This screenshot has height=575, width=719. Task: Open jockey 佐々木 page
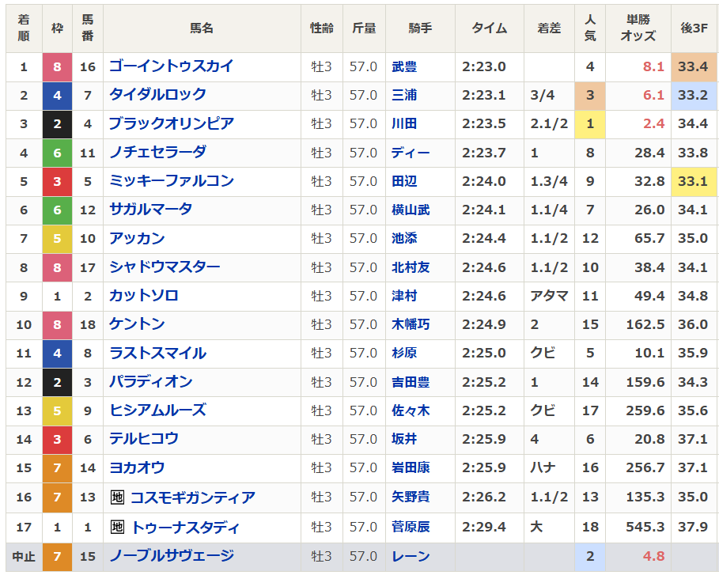[x=411, y=410]
